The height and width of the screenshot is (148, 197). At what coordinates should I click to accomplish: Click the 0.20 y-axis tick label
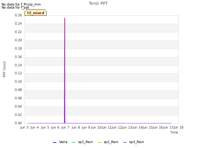[x=18, y=40]
